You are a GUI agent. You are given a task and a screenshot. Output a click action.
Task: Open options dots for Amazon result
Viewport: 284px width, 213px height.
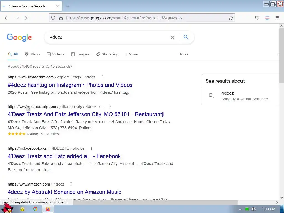click(x=71, y=184)
